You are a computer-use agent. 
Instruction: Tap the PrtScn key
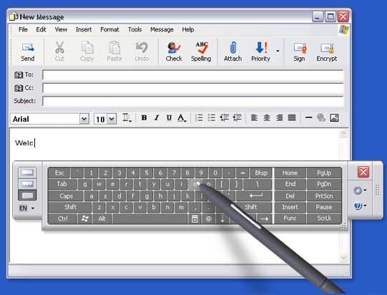(x=324, y=196)
